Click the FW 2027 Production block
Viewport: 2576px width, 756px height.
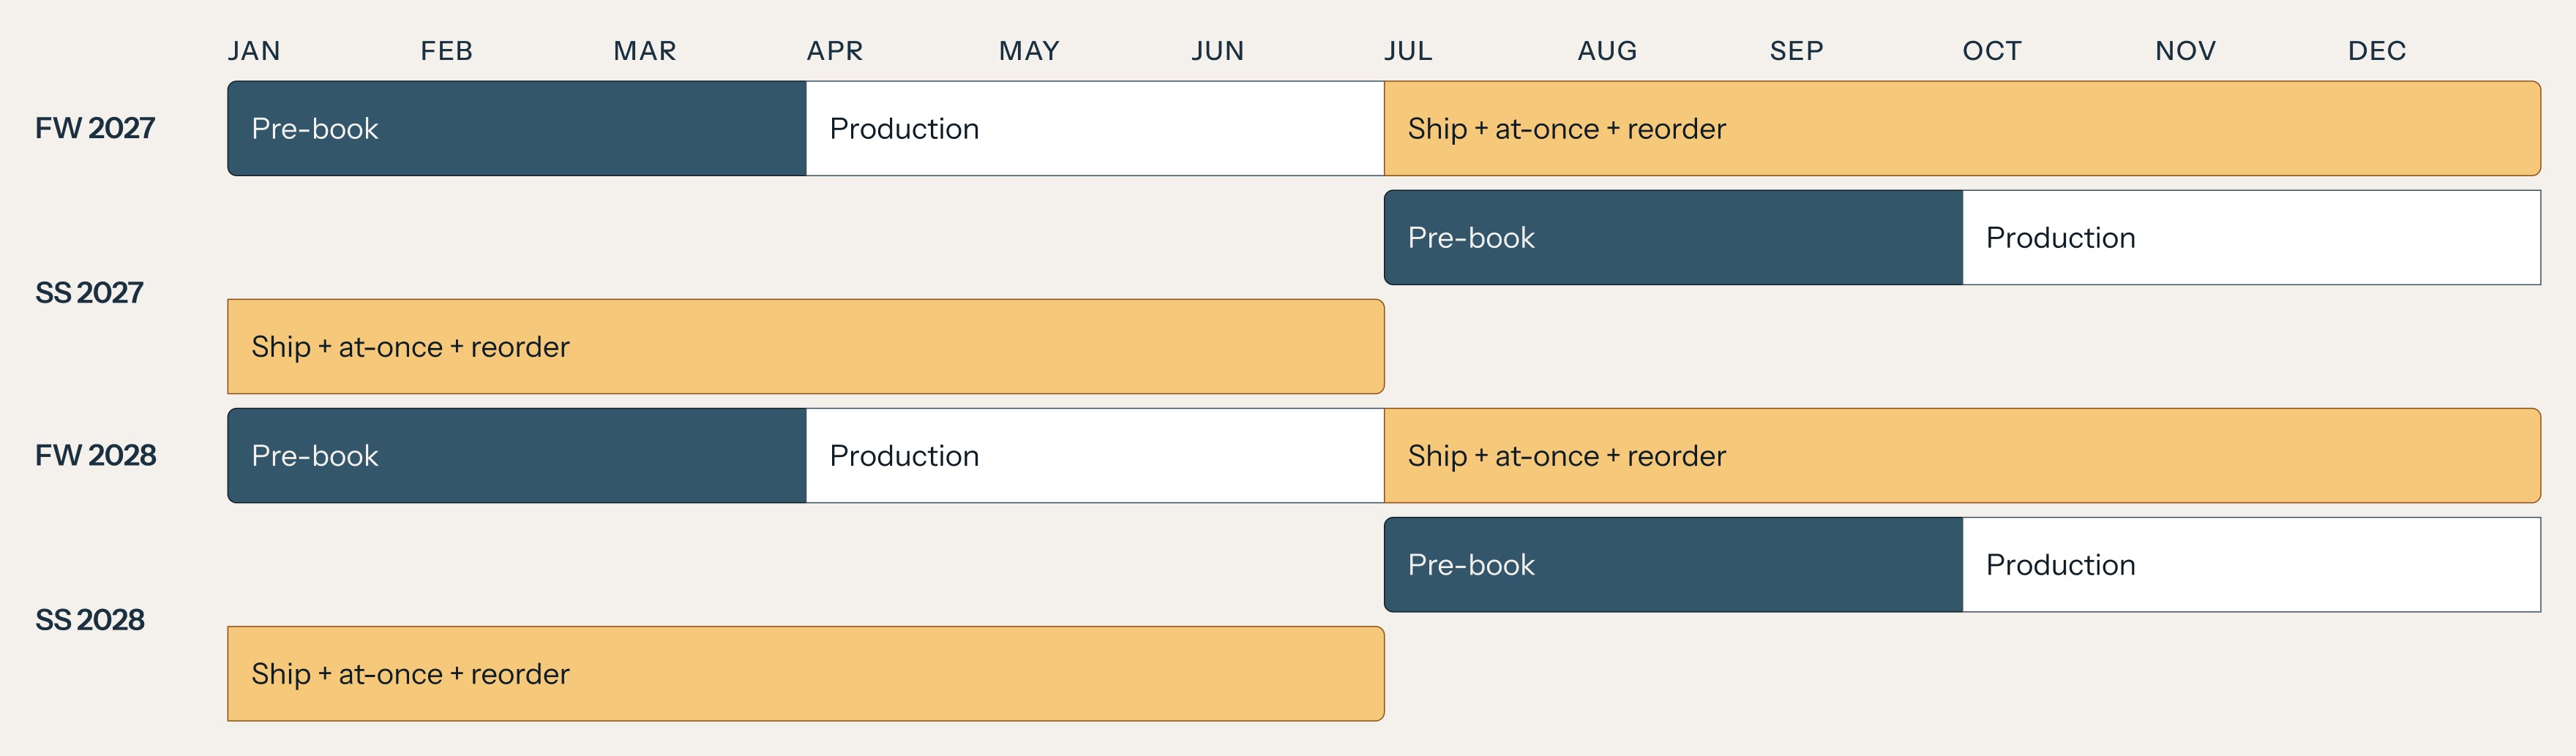[x=1095, y=129]
